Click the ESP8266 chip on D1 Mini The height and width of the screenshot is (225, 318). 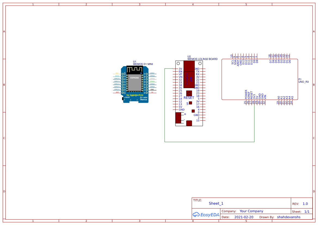pos(134,82)
